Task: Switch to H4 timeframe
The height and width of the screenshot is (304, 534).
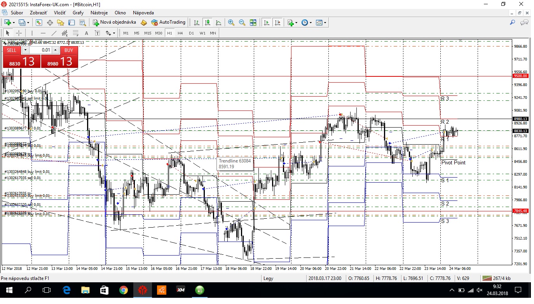Action: pyautogui.click(x=180, y=33)
